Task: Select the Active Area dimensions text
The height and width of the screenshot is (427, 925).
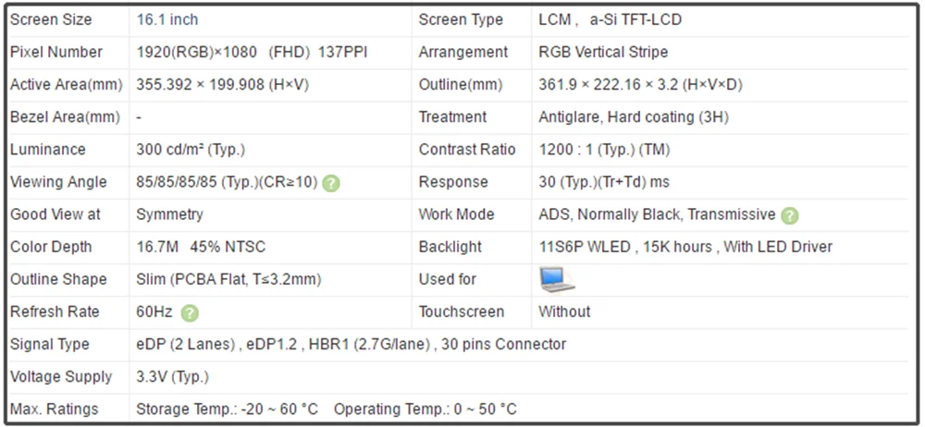Action: point(222,85)
